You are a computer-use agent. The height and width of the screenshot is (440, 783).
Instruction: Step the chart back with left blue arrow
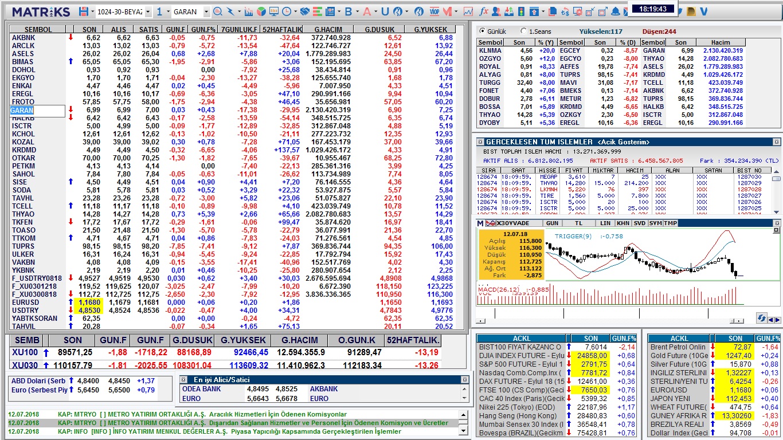point(770,320)
